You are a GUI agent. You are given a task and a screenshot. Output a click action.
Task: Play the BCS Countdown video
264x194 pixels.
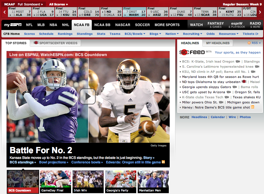(88, 97)
